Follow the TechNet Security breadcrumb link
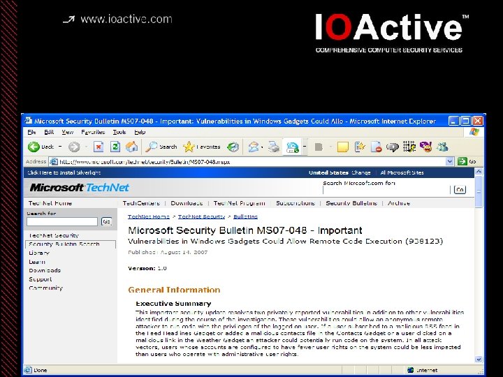The width and height of the screenshot is (503, 377). 201,216
